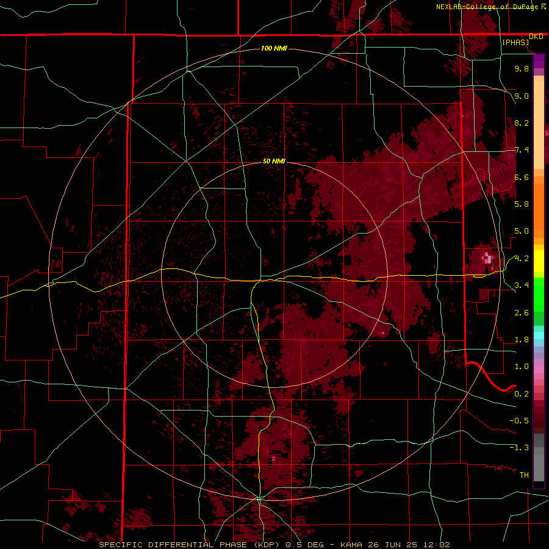Click the 6.6 legend value
This screenshot has width=549, height=549.
522,177
